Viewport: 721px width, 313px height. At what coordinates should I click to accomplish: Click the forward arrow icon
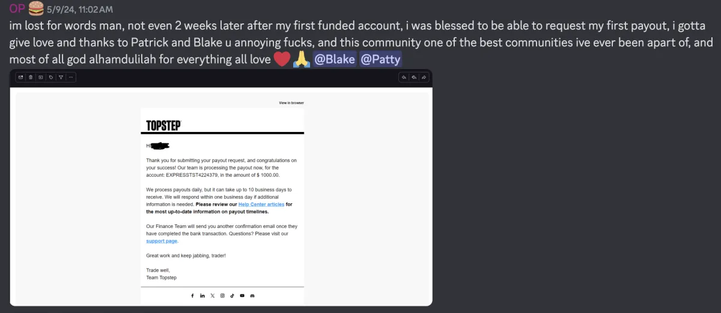click(x=424, y=77)
